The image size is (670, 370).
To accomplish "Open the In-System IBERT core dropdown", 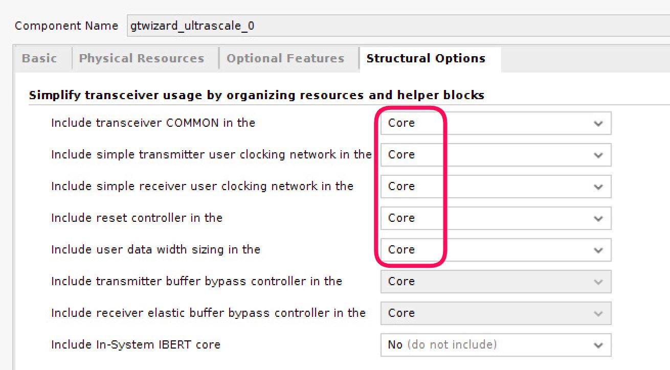I will [x=495, y=345].
